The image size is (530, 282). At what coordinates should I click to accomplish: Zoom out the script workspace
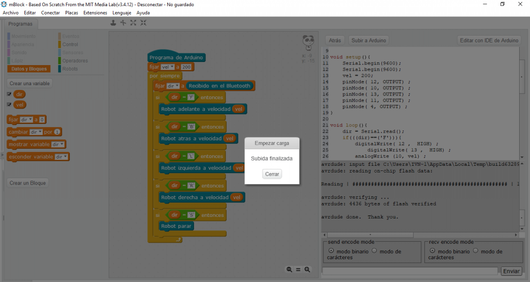pos(290,270)
